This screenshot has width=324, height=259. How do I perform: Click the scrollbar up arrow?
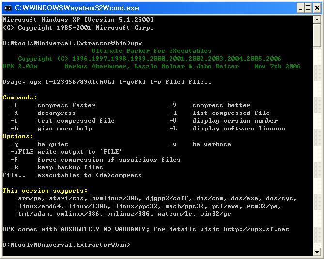coord(317,20)
